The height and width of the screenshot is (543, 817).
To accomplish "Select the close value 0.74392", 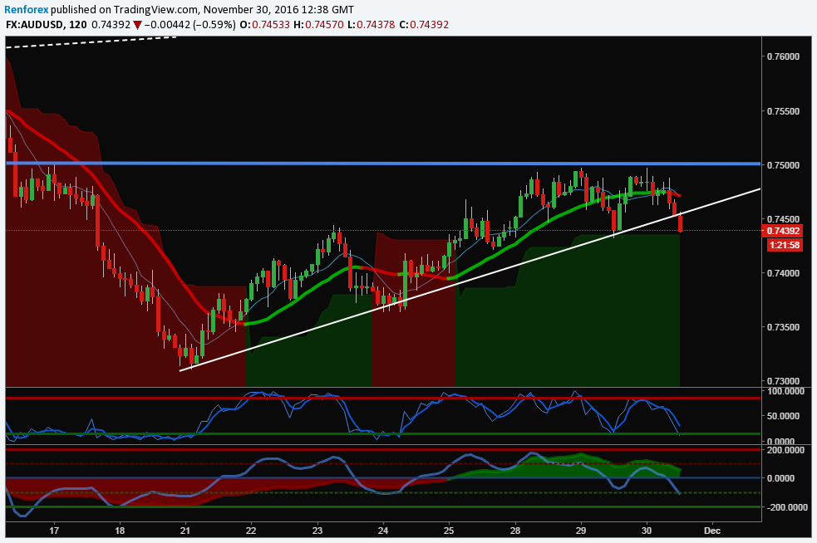I will [430, 24].
